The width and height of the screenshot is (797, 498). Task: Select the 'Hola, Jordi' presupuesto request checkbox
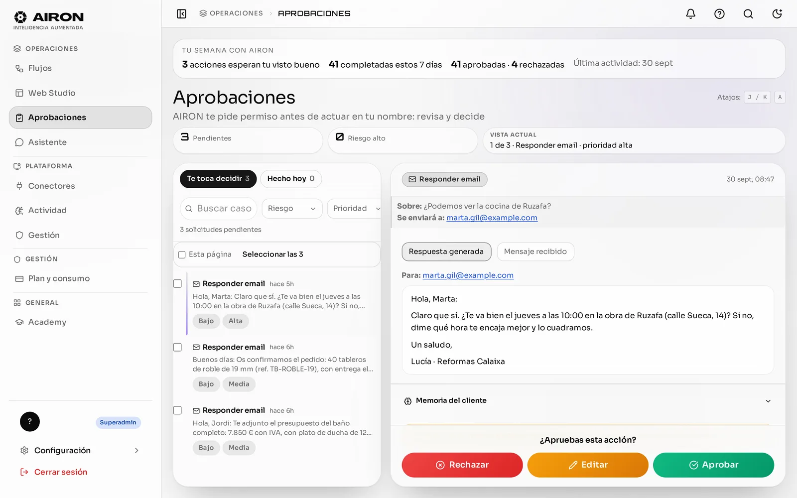(x=177, y=410)
